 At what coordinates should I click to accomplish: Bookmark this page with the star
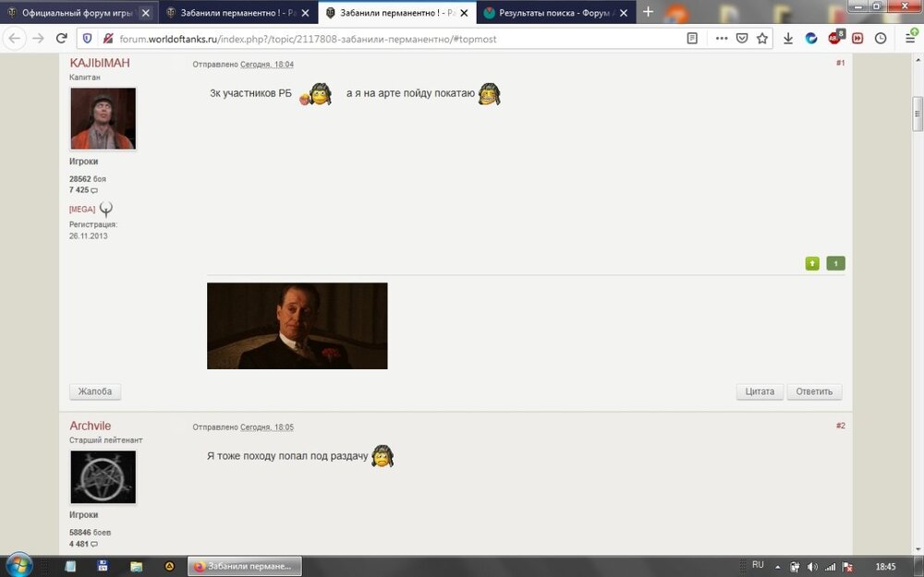762,38
